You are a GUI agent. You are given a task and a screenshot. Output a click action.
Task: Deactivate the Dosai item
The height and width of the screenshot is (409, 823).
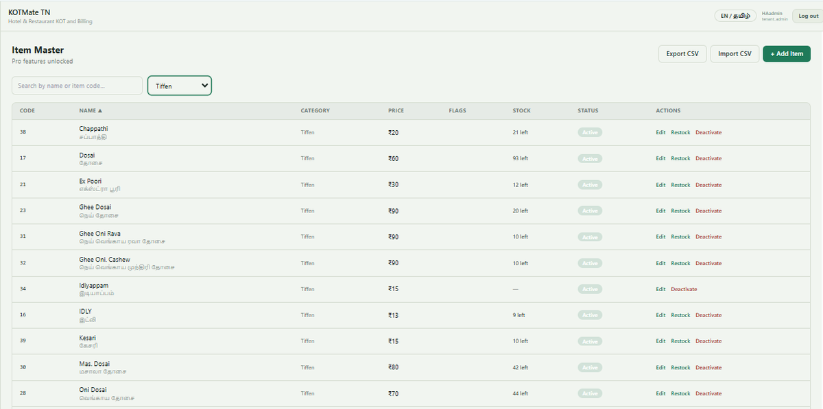(708, 158)
